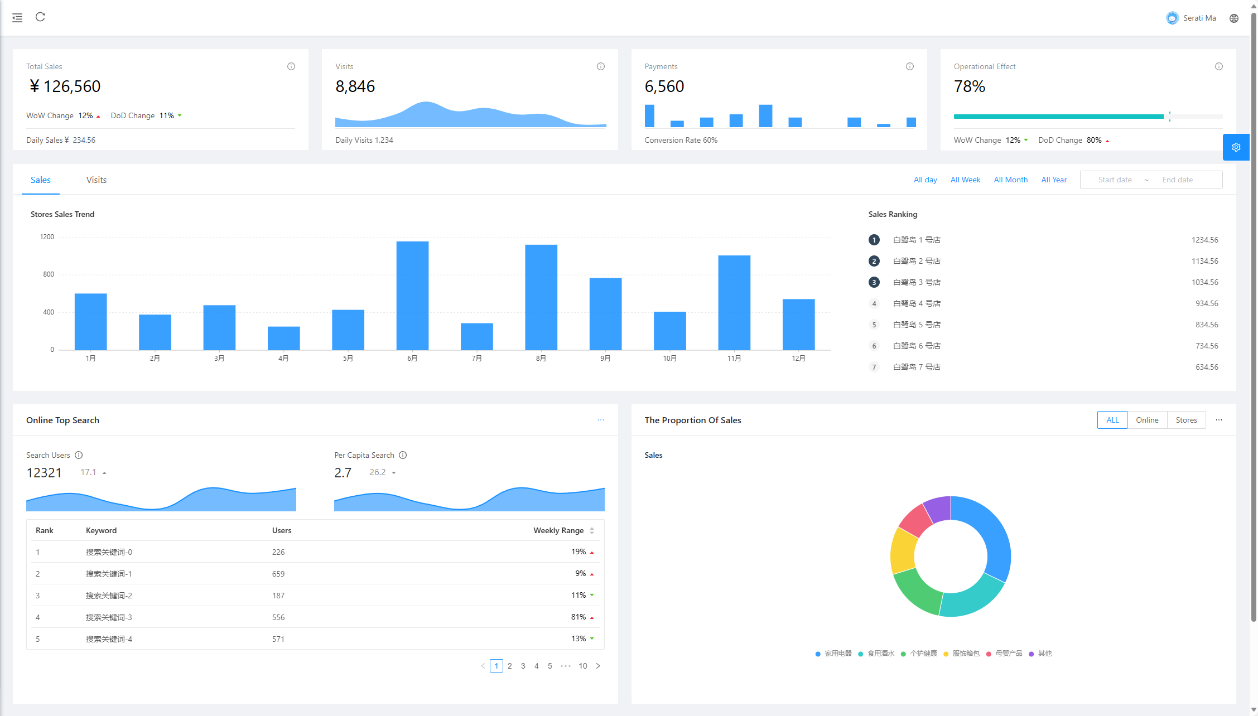Click the Conversion Rate 60% text
Image resolution: width=1258 pixels, height=716 pixels.
(681, 140)
